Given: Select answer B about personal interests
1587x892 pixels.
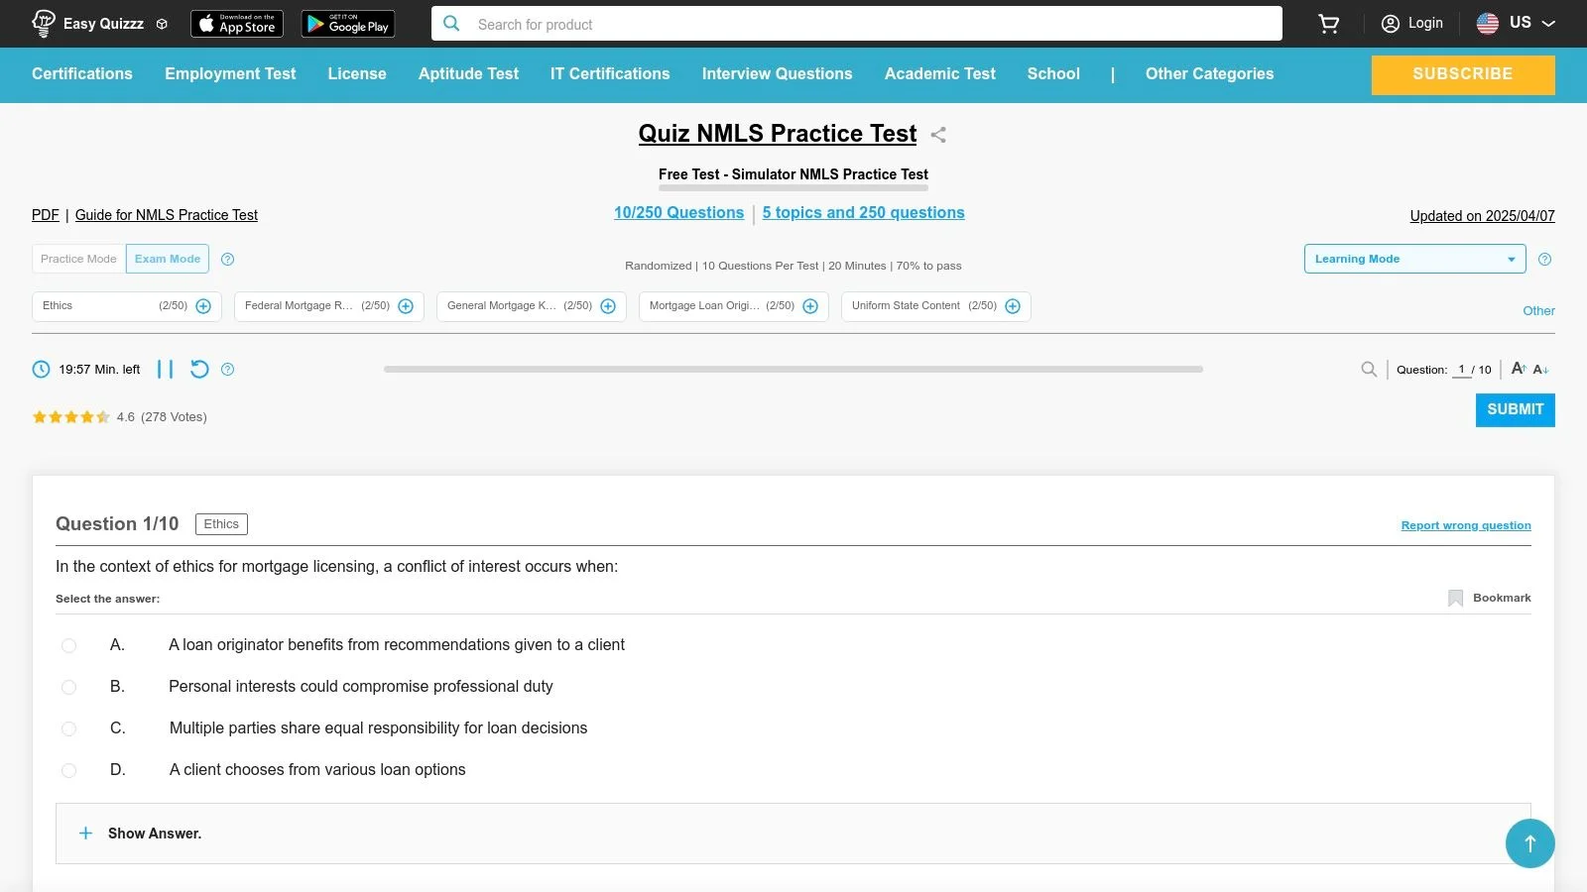Looking at the screenshot, I should click(x=68, y=687).
